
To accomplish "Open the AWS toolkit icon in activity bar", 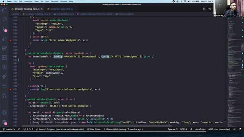I will pos(4,86).
